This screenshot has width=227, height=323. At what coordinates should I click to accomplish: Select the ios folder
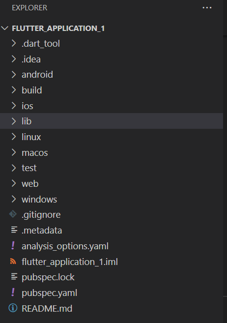pos(112,106)
